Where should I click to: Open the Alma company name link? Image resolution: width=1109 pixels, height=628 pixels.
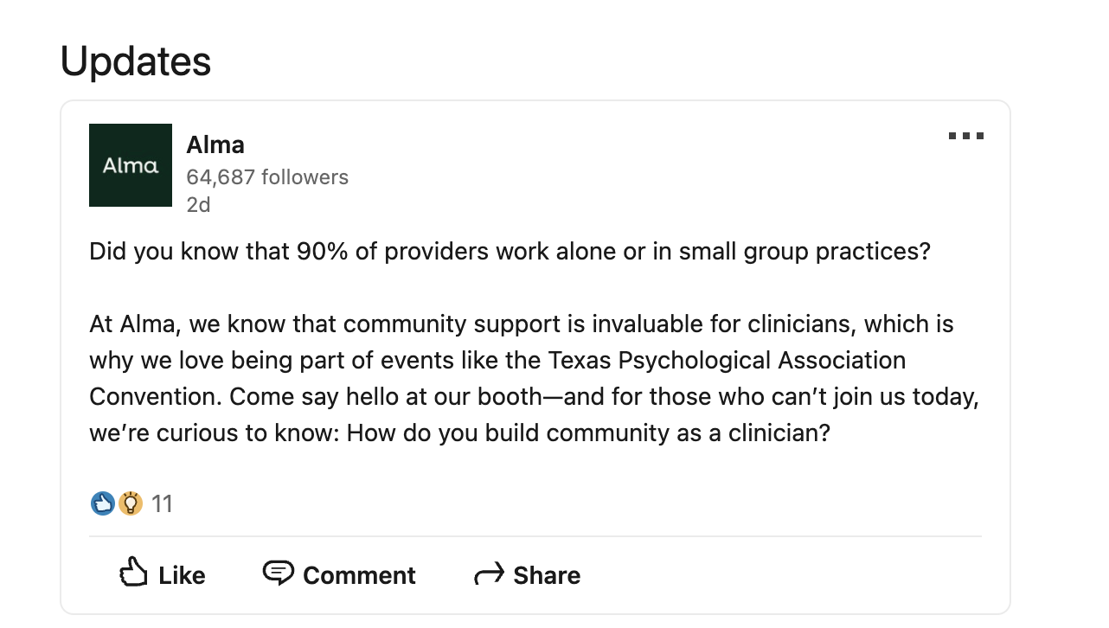(215, 144)
